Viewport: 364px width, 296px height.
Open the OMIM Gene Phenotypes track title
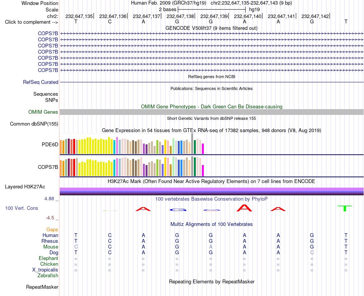point(212,107)
